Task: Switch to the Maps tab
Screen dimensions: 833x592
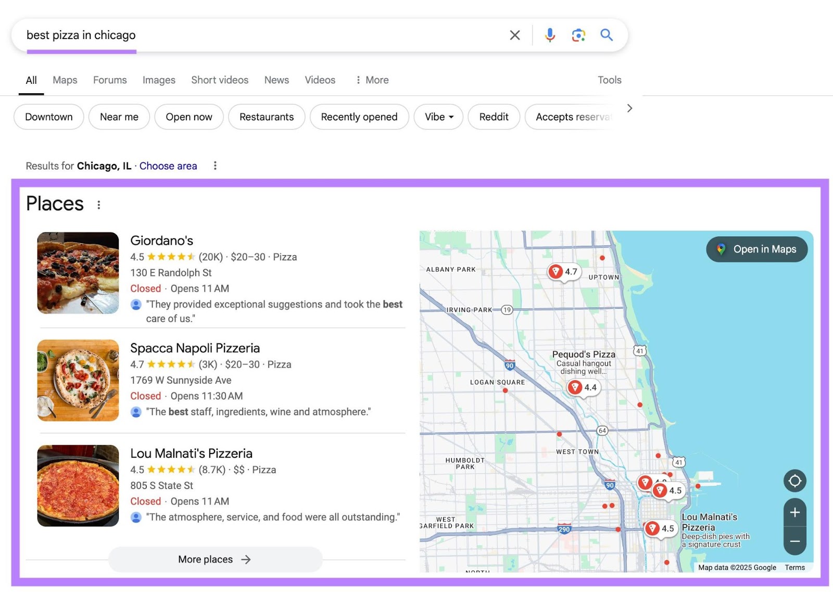Action: click(x=64, y=80)
